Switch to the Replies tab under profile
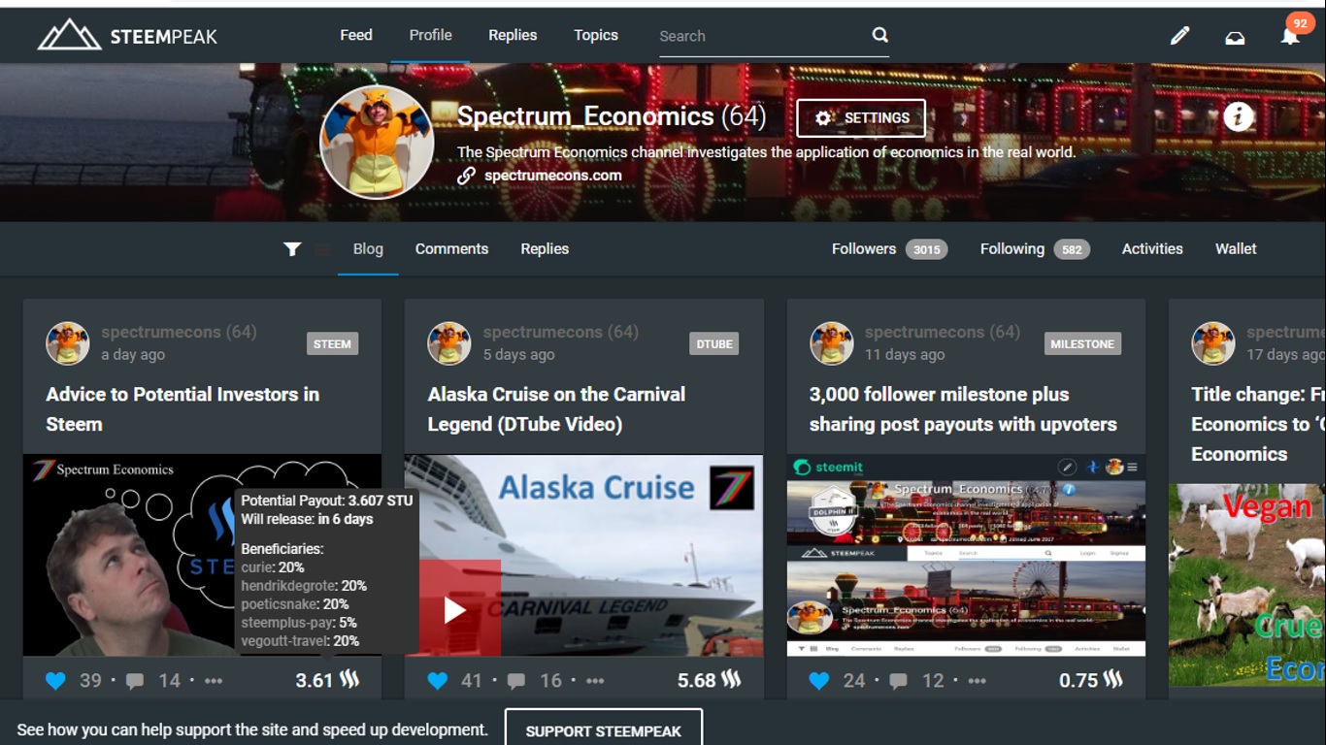This screenshot has width=1326, height=745. tap(545, 249)
